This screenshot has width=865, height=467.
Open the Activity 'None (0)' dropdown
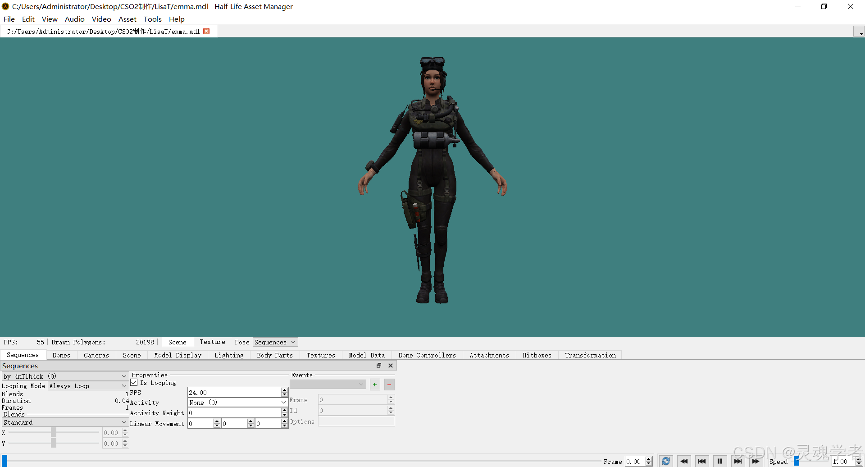[237, 403]
